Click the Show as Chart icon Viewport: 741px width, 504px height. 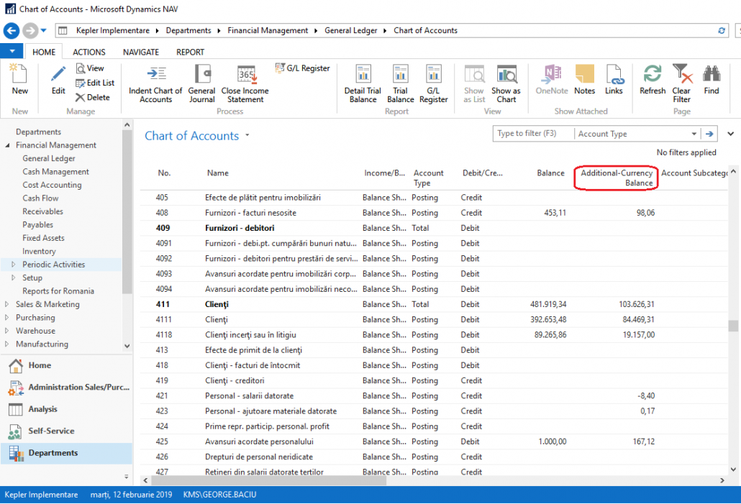click(506, 83)
